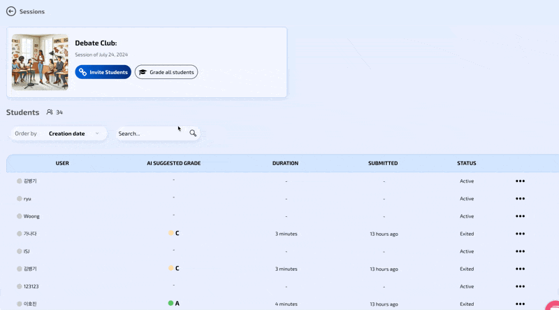Image resolution: width=559 pixels, height=310 pixels.
Task: Click the Debate Club session thumbnail image
Action: [x=40, y=62]
